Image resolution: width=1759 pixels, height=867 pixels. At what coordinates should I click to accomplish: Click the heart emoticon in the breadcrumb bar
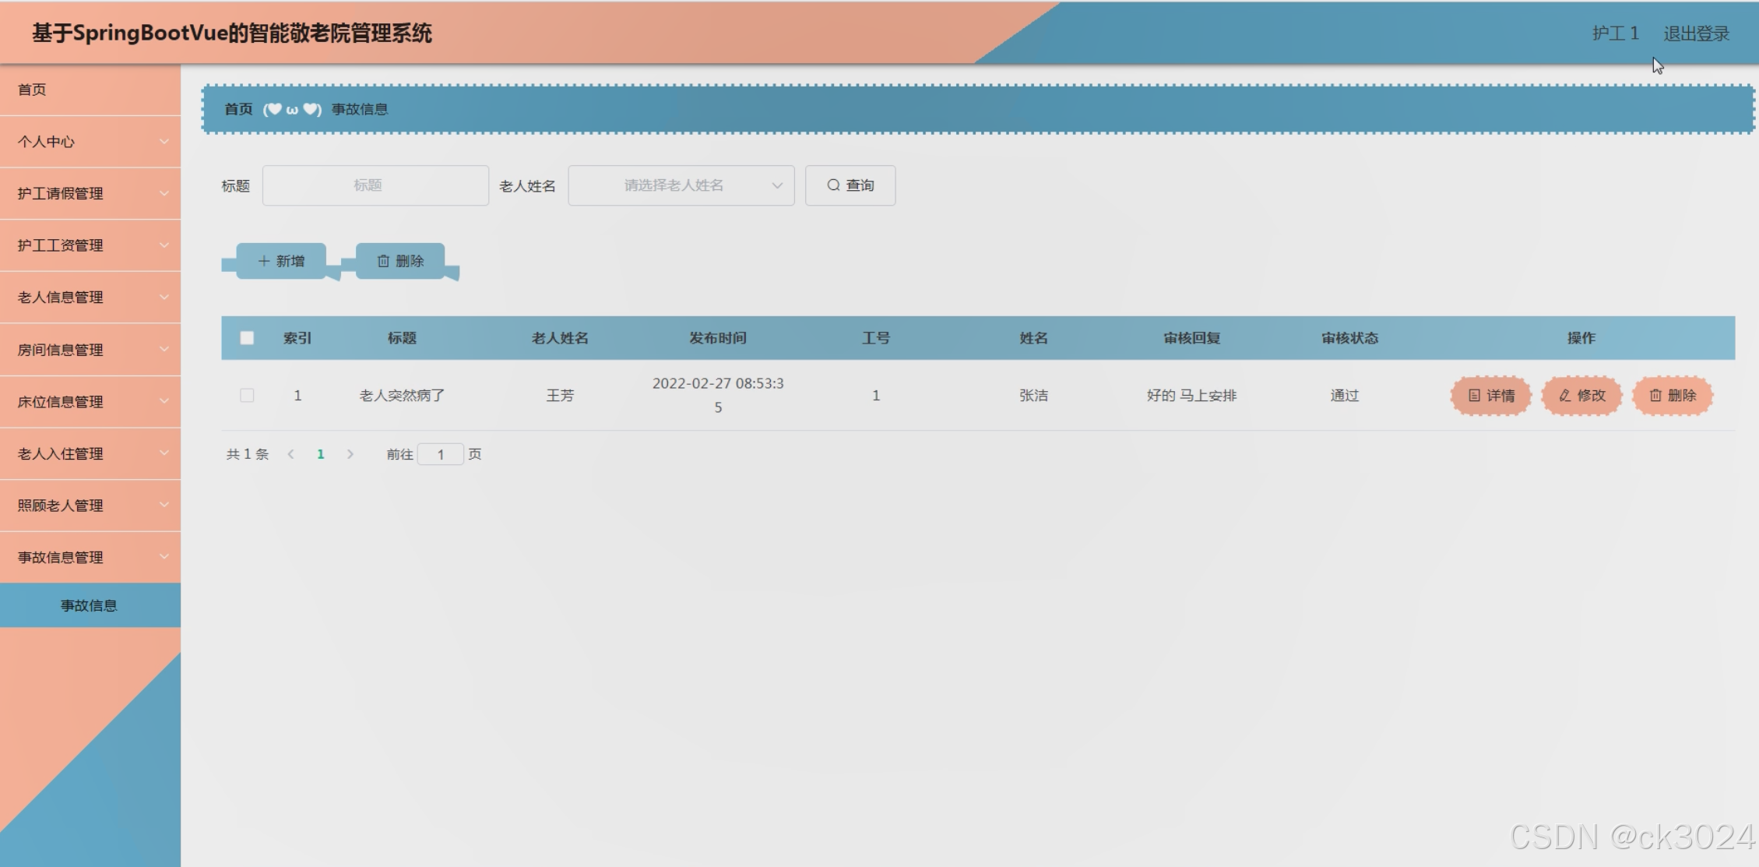292,109
